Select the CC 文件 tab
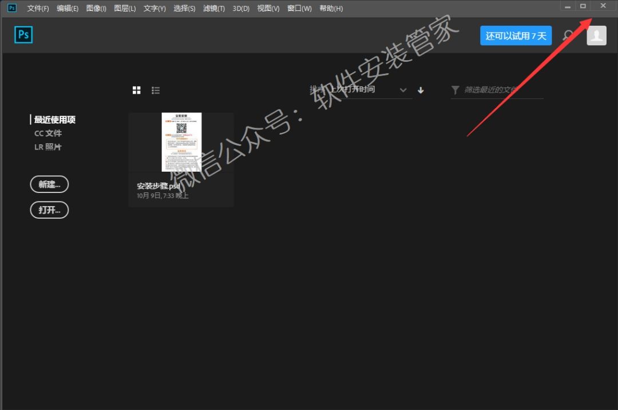 click(48, 133)
